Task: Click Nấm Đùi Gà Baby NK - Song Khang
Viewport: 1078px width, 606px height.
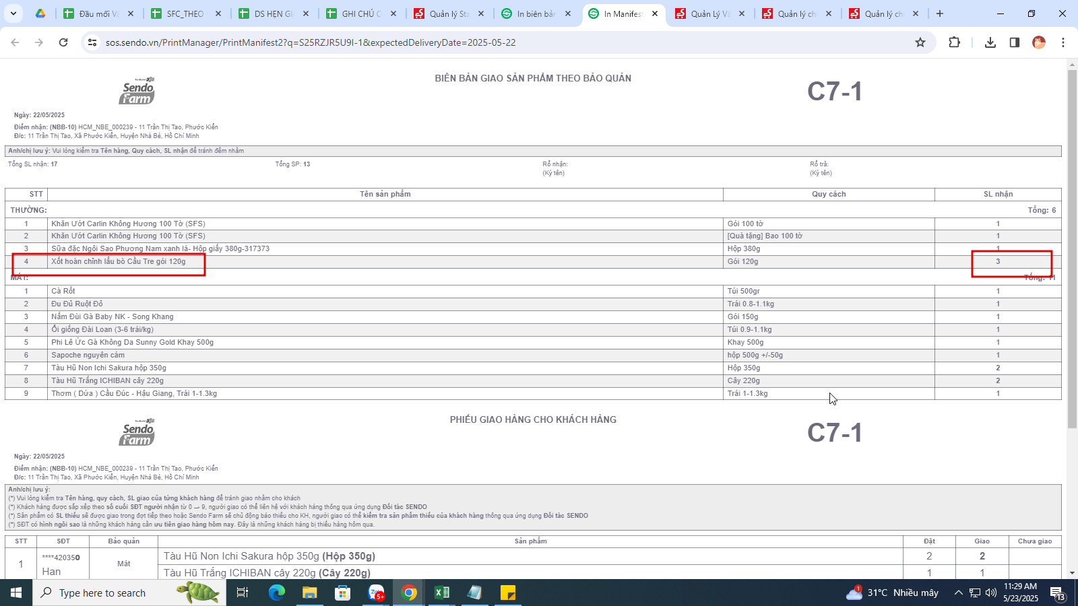Action: pyautogui.click(x=113, y=316)
